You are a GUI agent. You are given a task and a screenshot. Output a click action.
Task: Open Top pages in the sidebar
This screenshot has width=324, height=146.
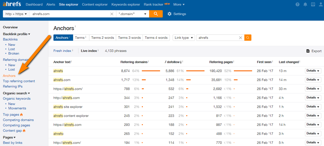tap(11, 115)
